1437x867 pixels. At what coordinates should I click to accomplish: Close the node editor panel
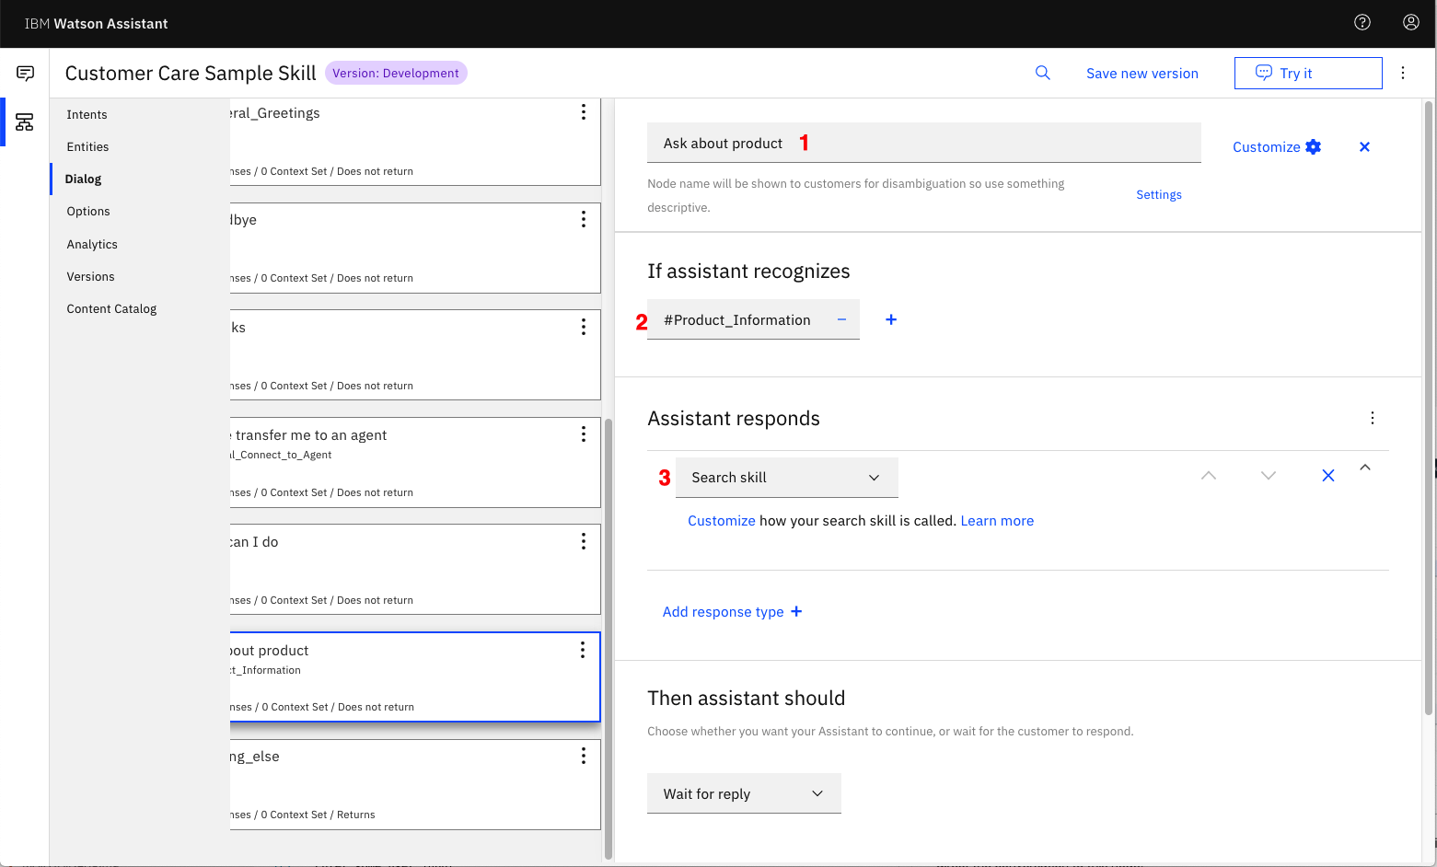[1364, 147]
